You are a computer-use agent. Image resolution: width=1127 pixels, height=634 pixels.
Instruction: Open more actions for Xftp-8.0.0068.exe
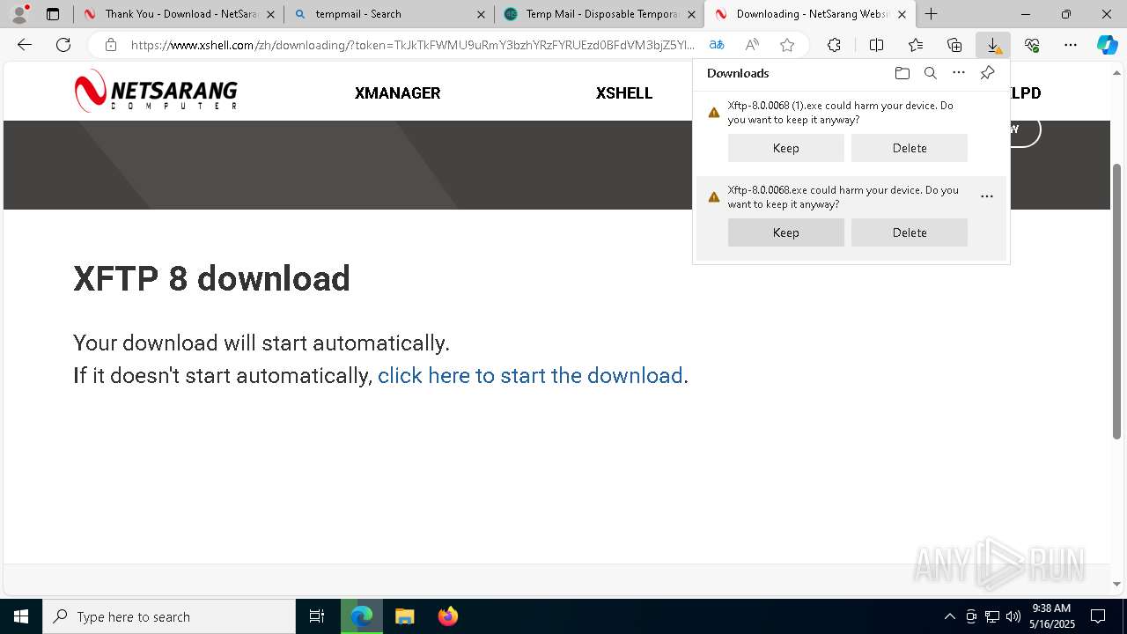click(x=987, y=196)
